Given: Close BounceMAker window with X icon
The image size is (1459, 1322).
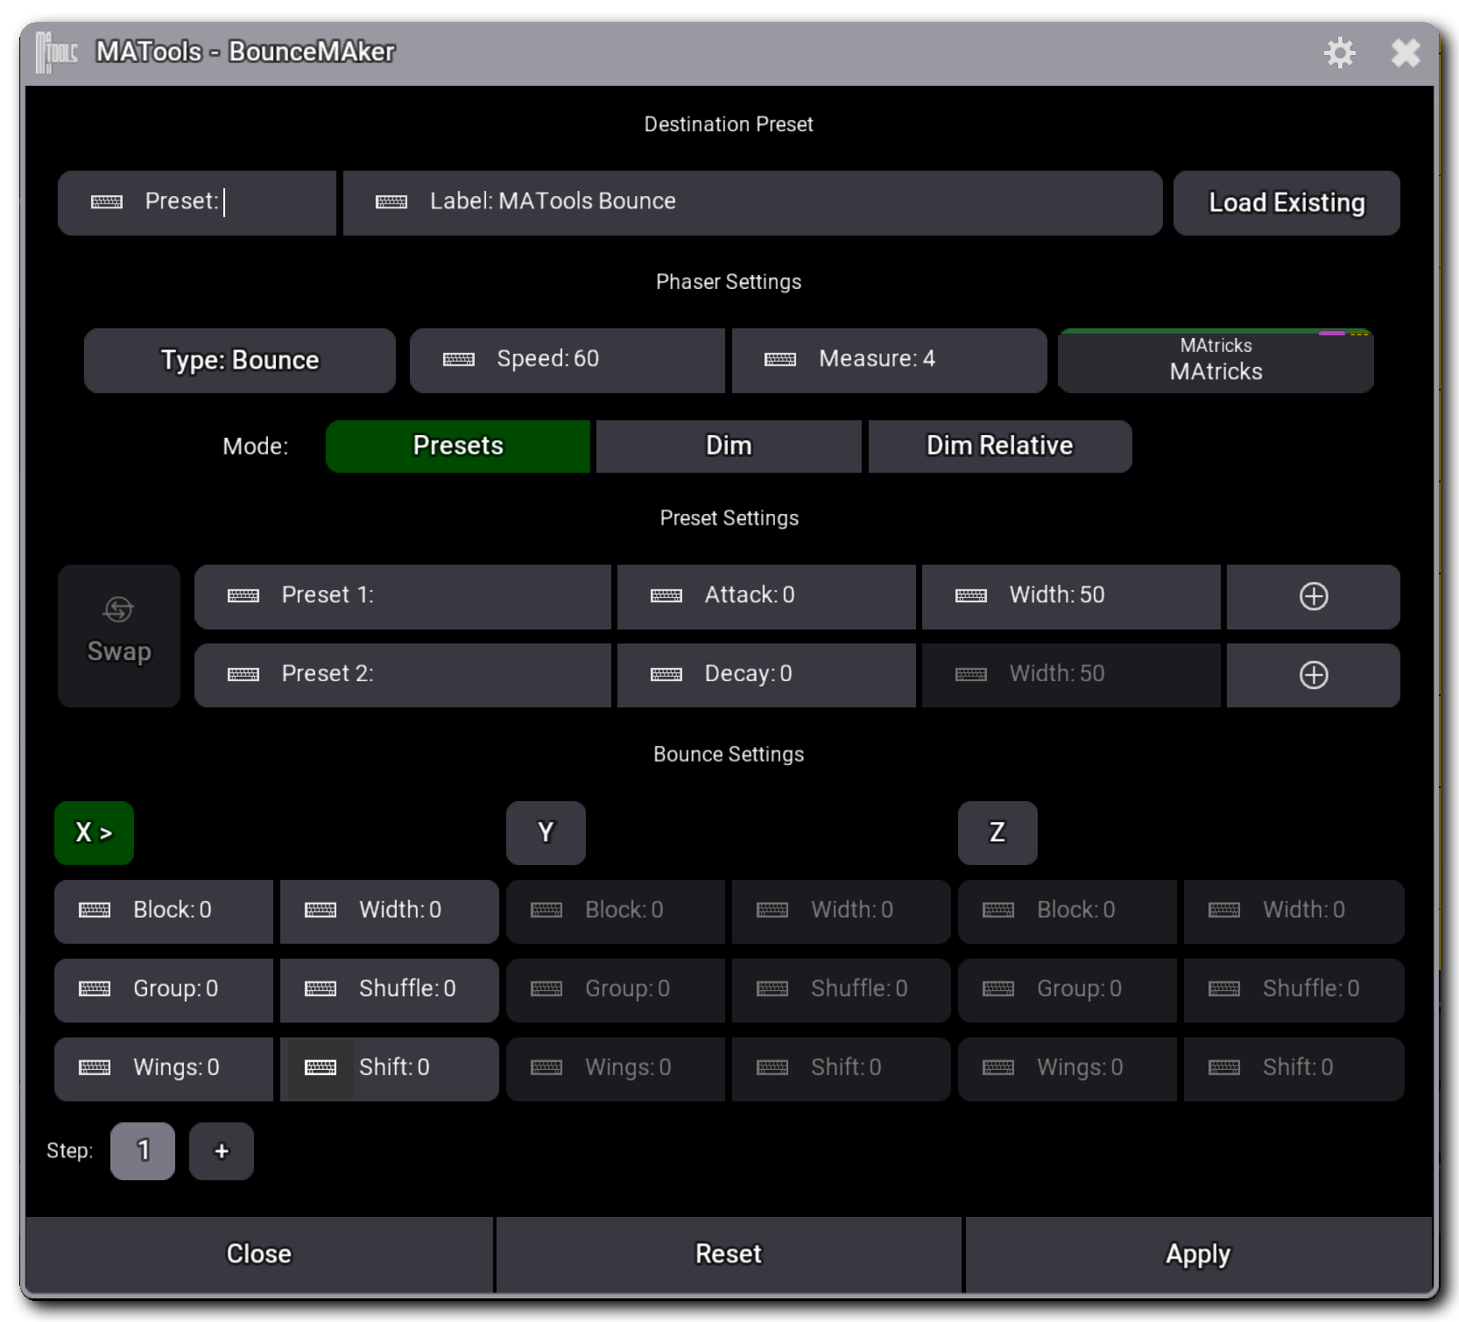Looking at the screenshot, I should pyautogui.click(x=1406, y=53).
